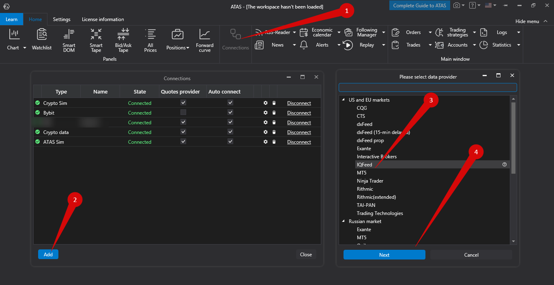
Task: Toggle Auto connect for Bybit
Action: tap(230, 113)
